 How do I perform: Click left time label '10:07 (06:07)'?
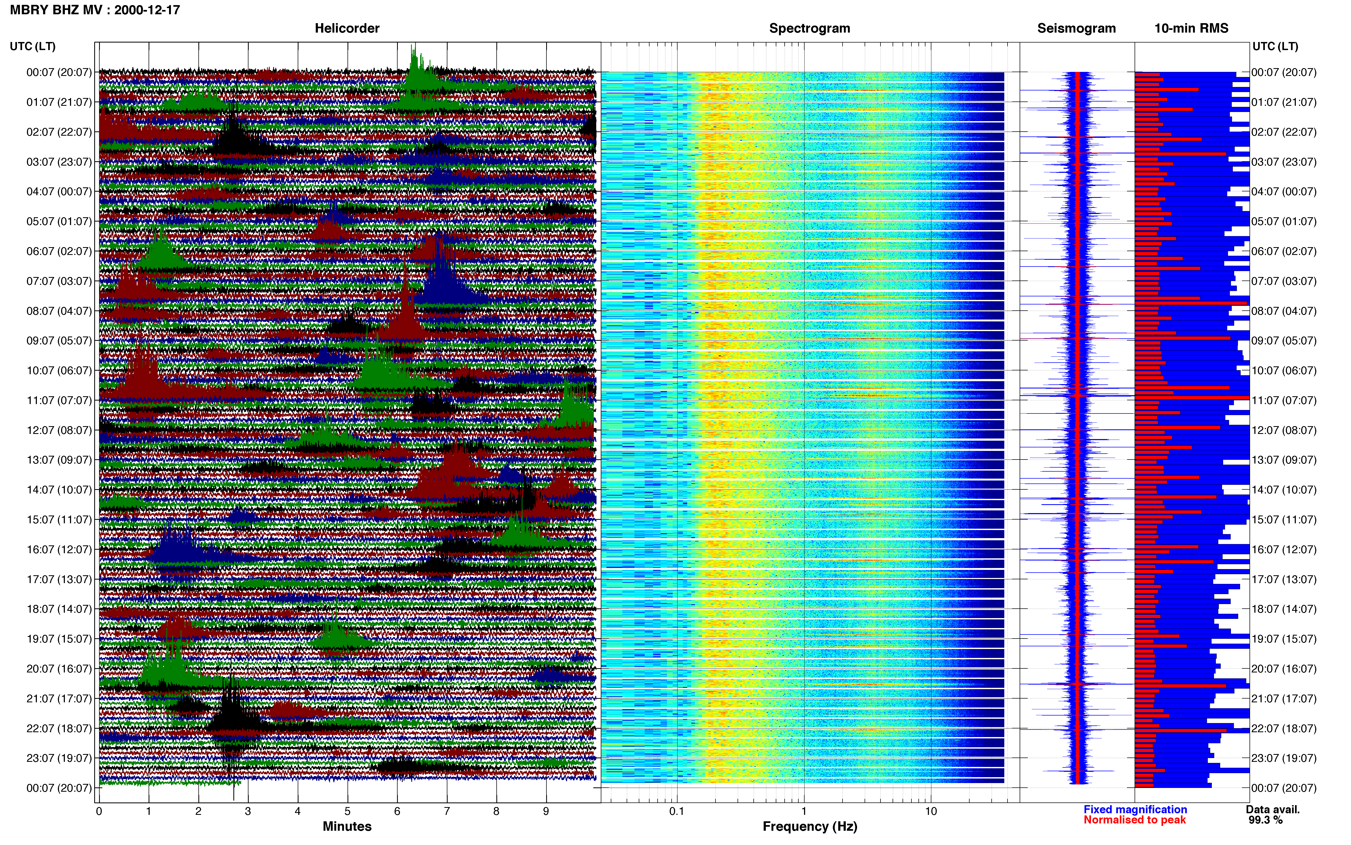coord(59,370)
